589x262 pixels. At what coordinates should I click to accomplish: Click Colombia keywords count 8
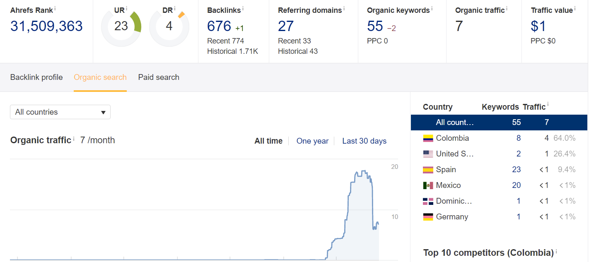tap(519, 138)
